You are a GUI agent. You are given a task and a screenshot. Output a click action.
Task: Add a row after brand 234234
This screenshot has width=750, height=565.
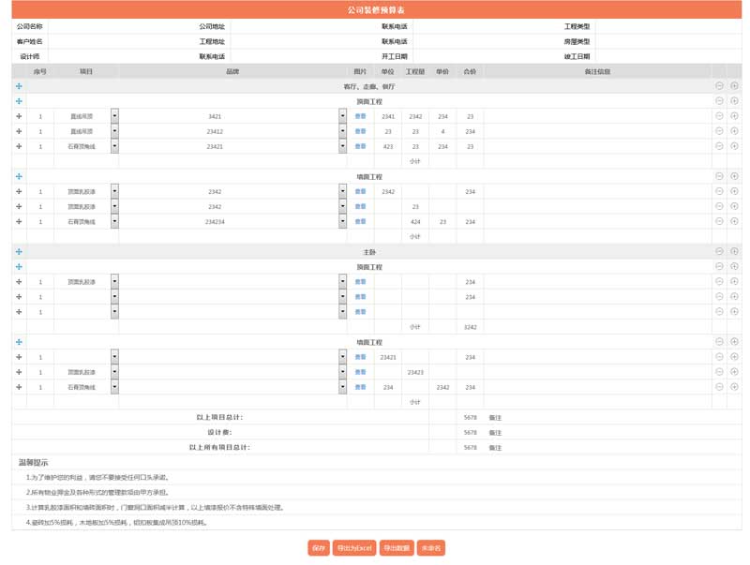click(x=734, y=222)
